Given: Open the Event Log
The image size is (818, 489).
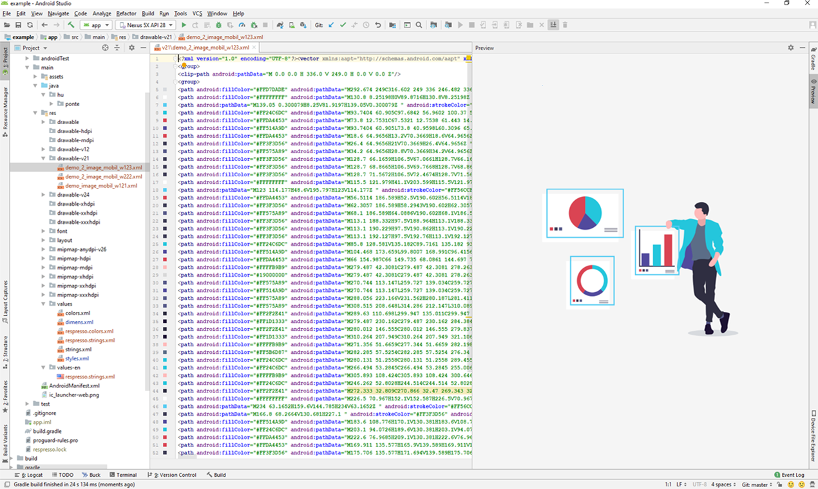Looking at the screenshot, I should pos(789,475).
